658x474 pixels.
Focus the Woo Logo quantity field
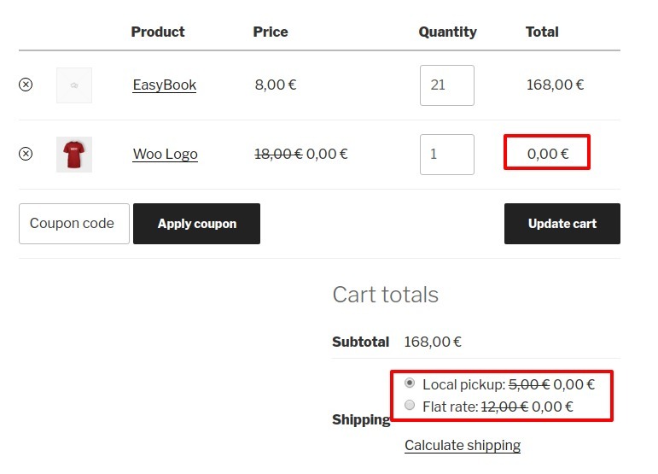[x=446, y=155]
